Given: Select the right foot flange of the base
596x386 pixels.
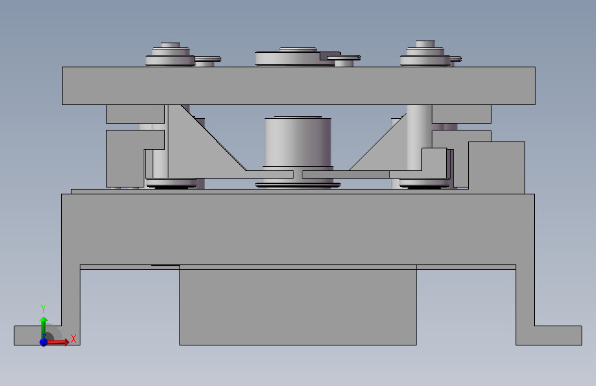Looking at the screenshot, I should point(558,335).
